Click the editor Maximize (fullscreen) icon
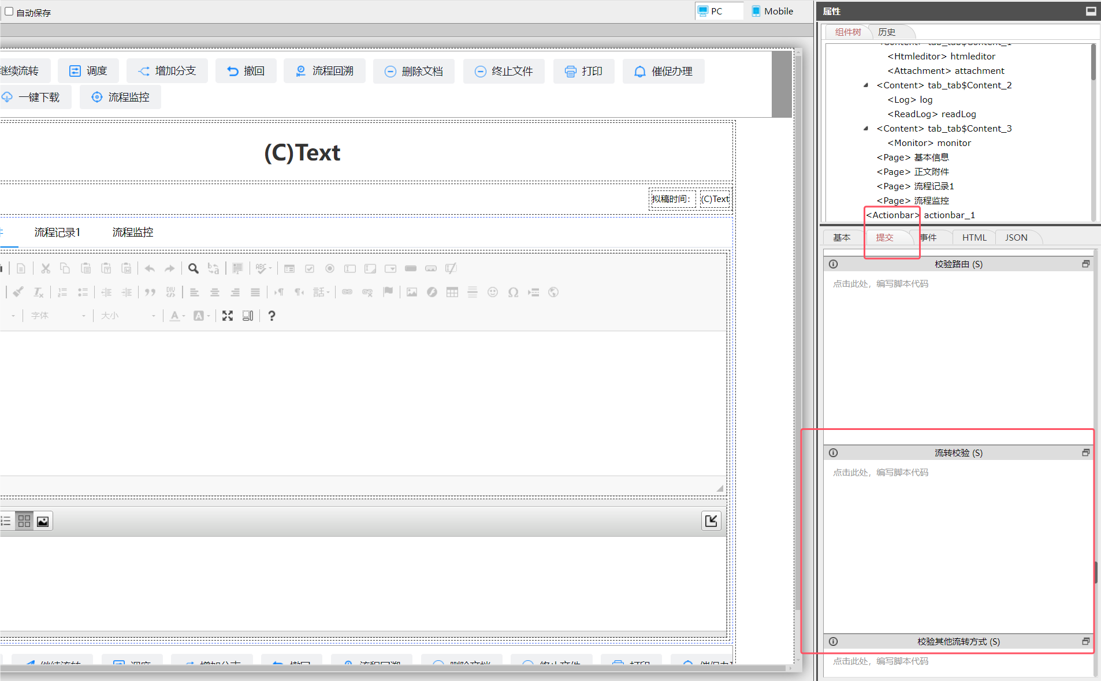This screenshot has height=681, width=1101. [228, 316]
